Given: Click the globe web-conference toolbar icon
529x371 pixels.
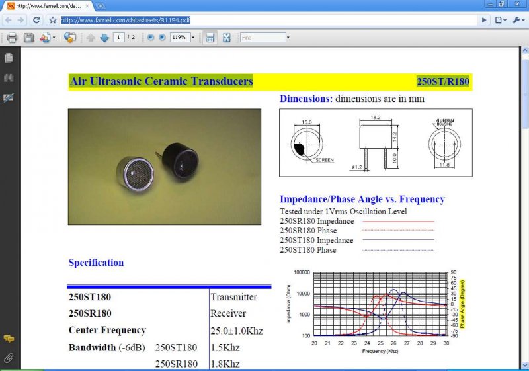Looking at the screenshot, I should point(70,38).
